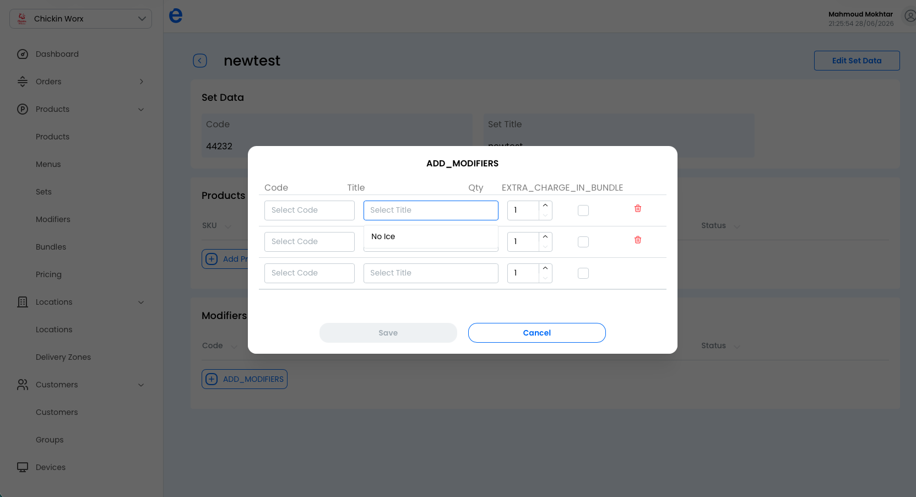Increase quantity in the third row
Viewport: 916px width, 497px height.
tap(545, 268)
